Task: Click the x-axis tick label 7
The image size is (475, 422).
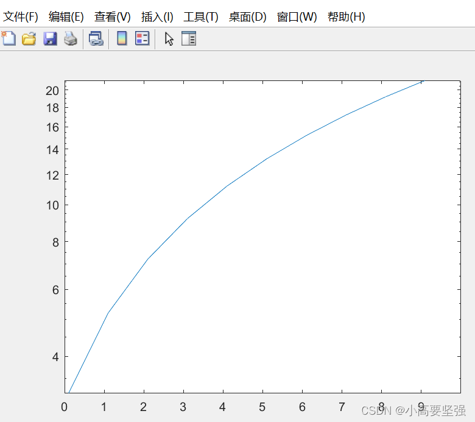Action: tap(342, 407)
